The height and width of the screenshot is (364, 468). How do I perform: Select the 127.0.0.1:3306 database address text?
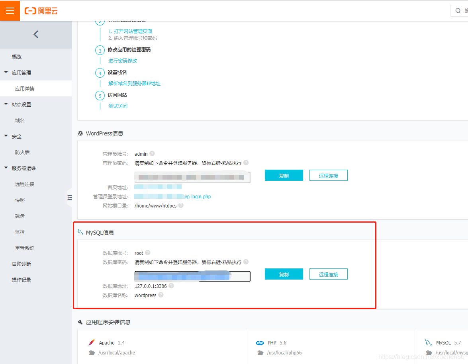[151, 286]
